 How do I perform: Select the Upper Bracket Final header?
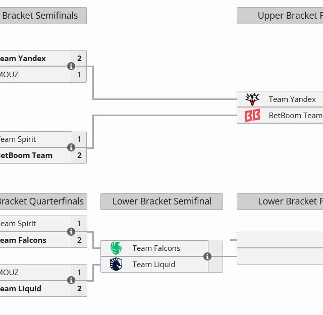[x=280, y=16]
